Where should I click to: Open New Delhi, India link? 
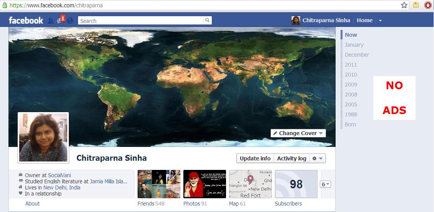tap(62, 188)
